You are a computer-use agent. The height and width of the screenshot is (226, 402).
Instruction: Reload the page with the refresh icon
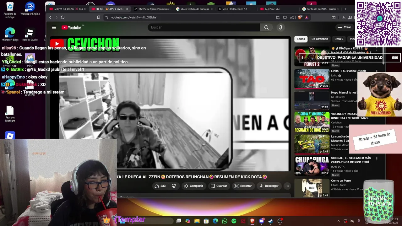[63, 17]
